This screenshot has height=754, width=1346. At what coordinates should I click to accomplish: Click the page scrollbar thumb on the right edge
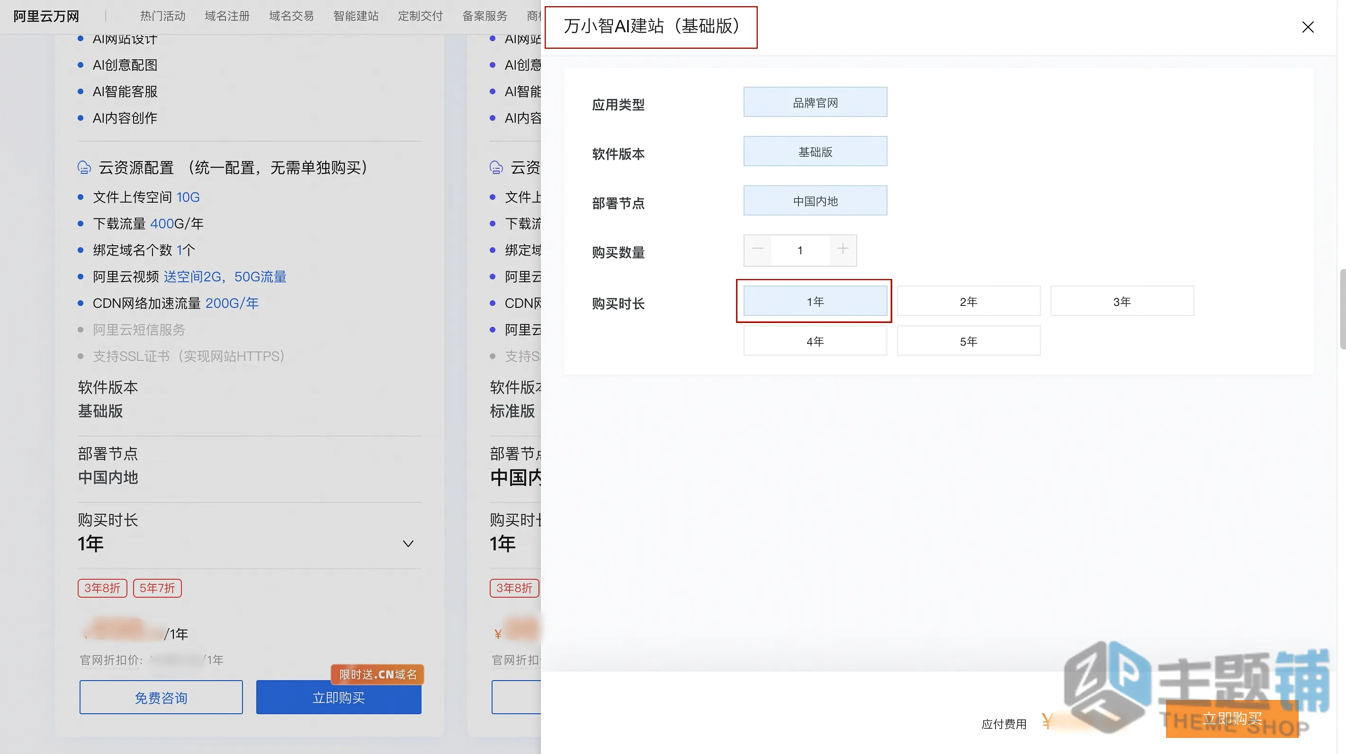coord(1342,308)
